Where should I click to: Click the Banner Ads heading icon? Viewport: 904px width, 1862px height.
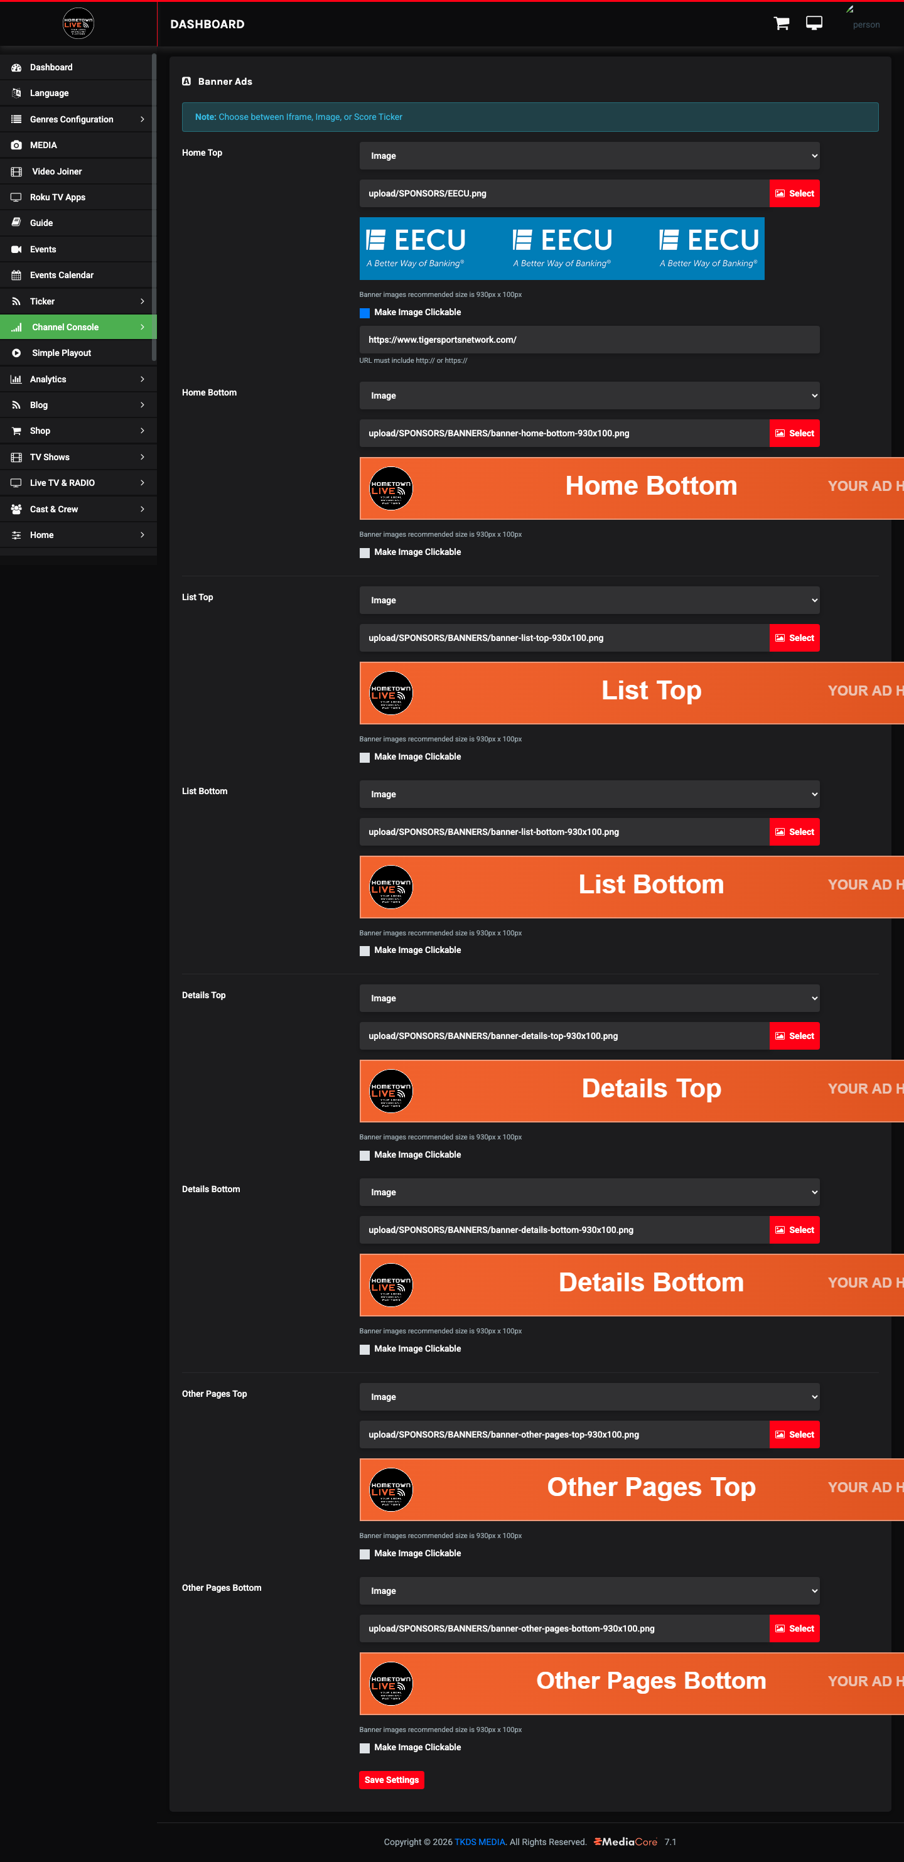(x=186, y=81)
